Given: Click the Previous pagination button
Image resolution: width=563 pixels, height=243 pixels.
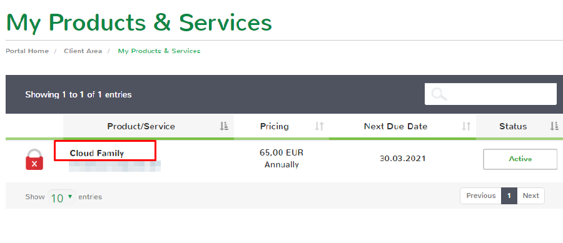Looking at the screenshot, I should [481, 196].
